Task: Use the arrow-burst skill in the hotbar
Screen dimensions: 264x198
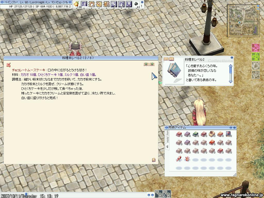Action: pyautogui.click(x=99, y=4)
